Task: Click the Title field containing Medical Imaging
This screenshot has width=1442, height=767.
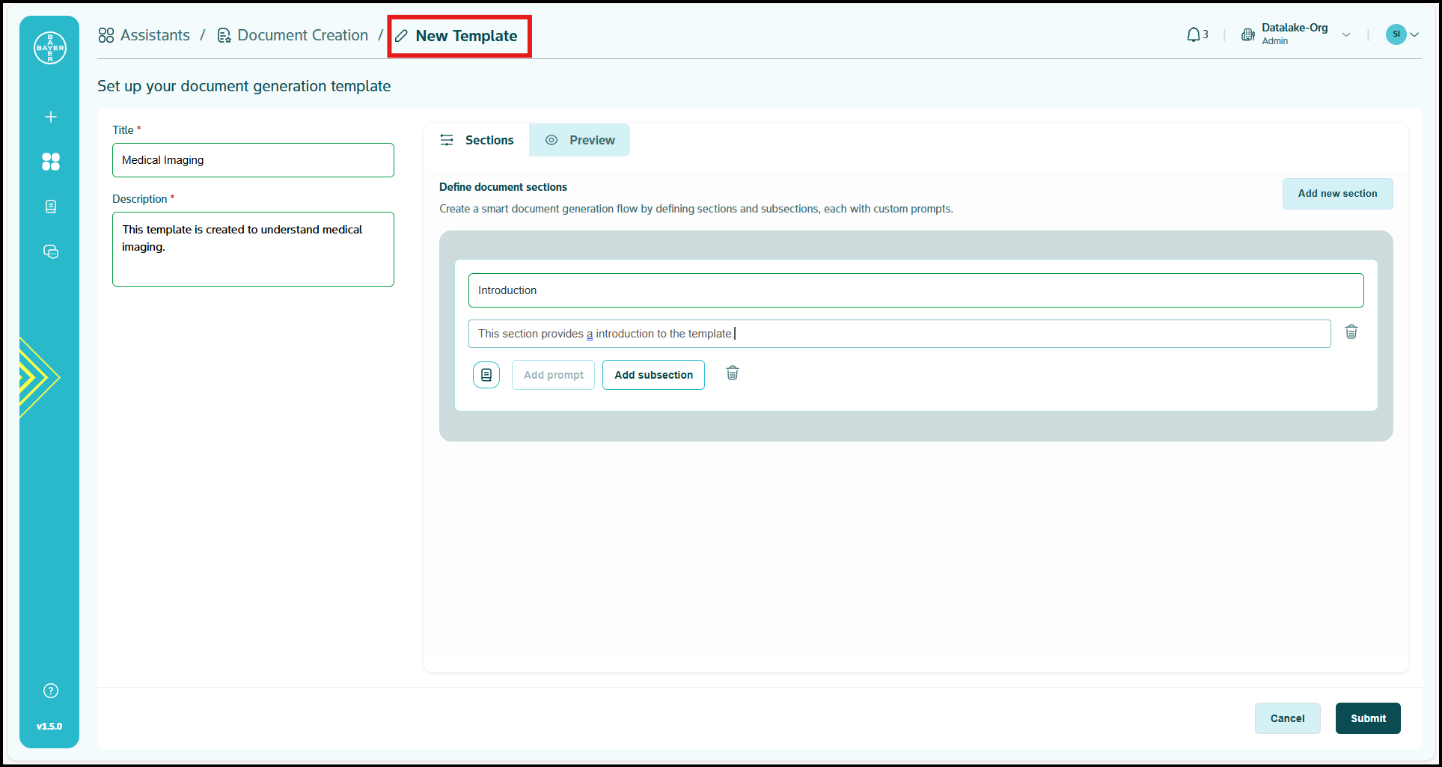Action: pos(253,160)
